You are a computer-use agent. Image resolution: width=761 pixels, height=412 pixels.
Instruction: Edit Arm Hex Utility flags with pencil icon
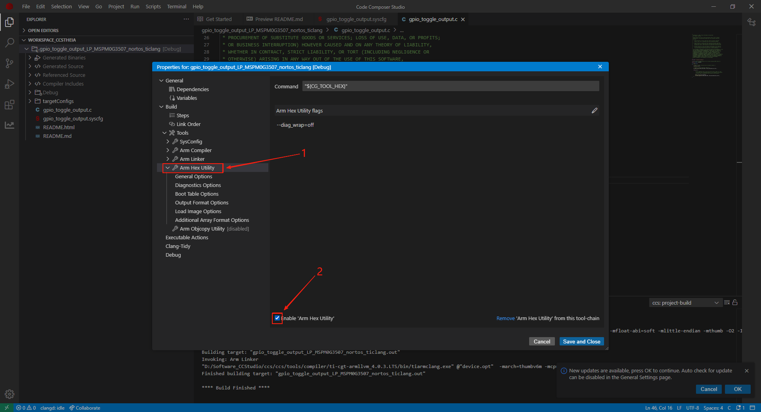coord(595,111)
